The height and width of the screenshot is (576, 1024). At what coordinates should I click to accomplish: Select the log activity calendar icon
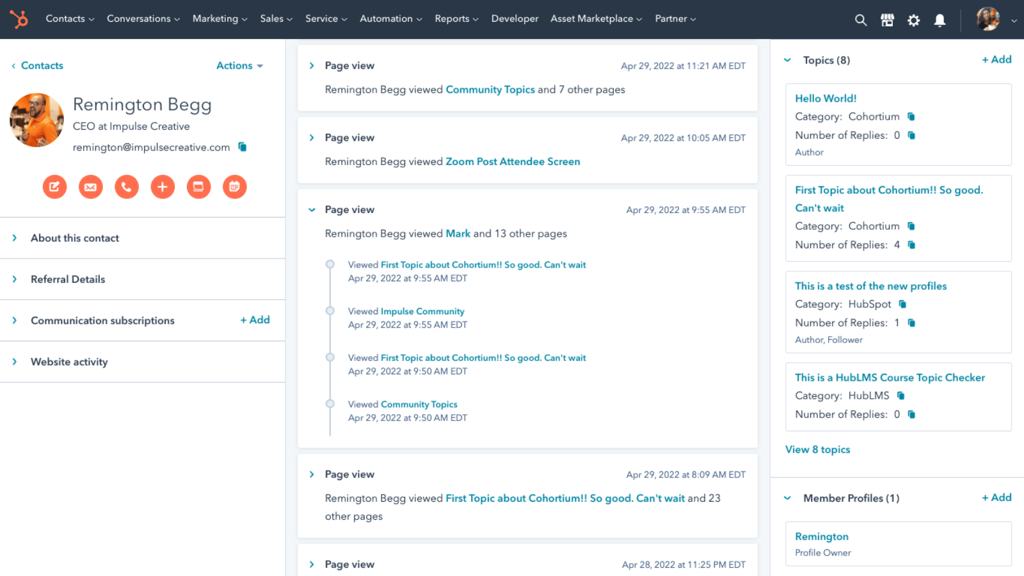(235, 187)
